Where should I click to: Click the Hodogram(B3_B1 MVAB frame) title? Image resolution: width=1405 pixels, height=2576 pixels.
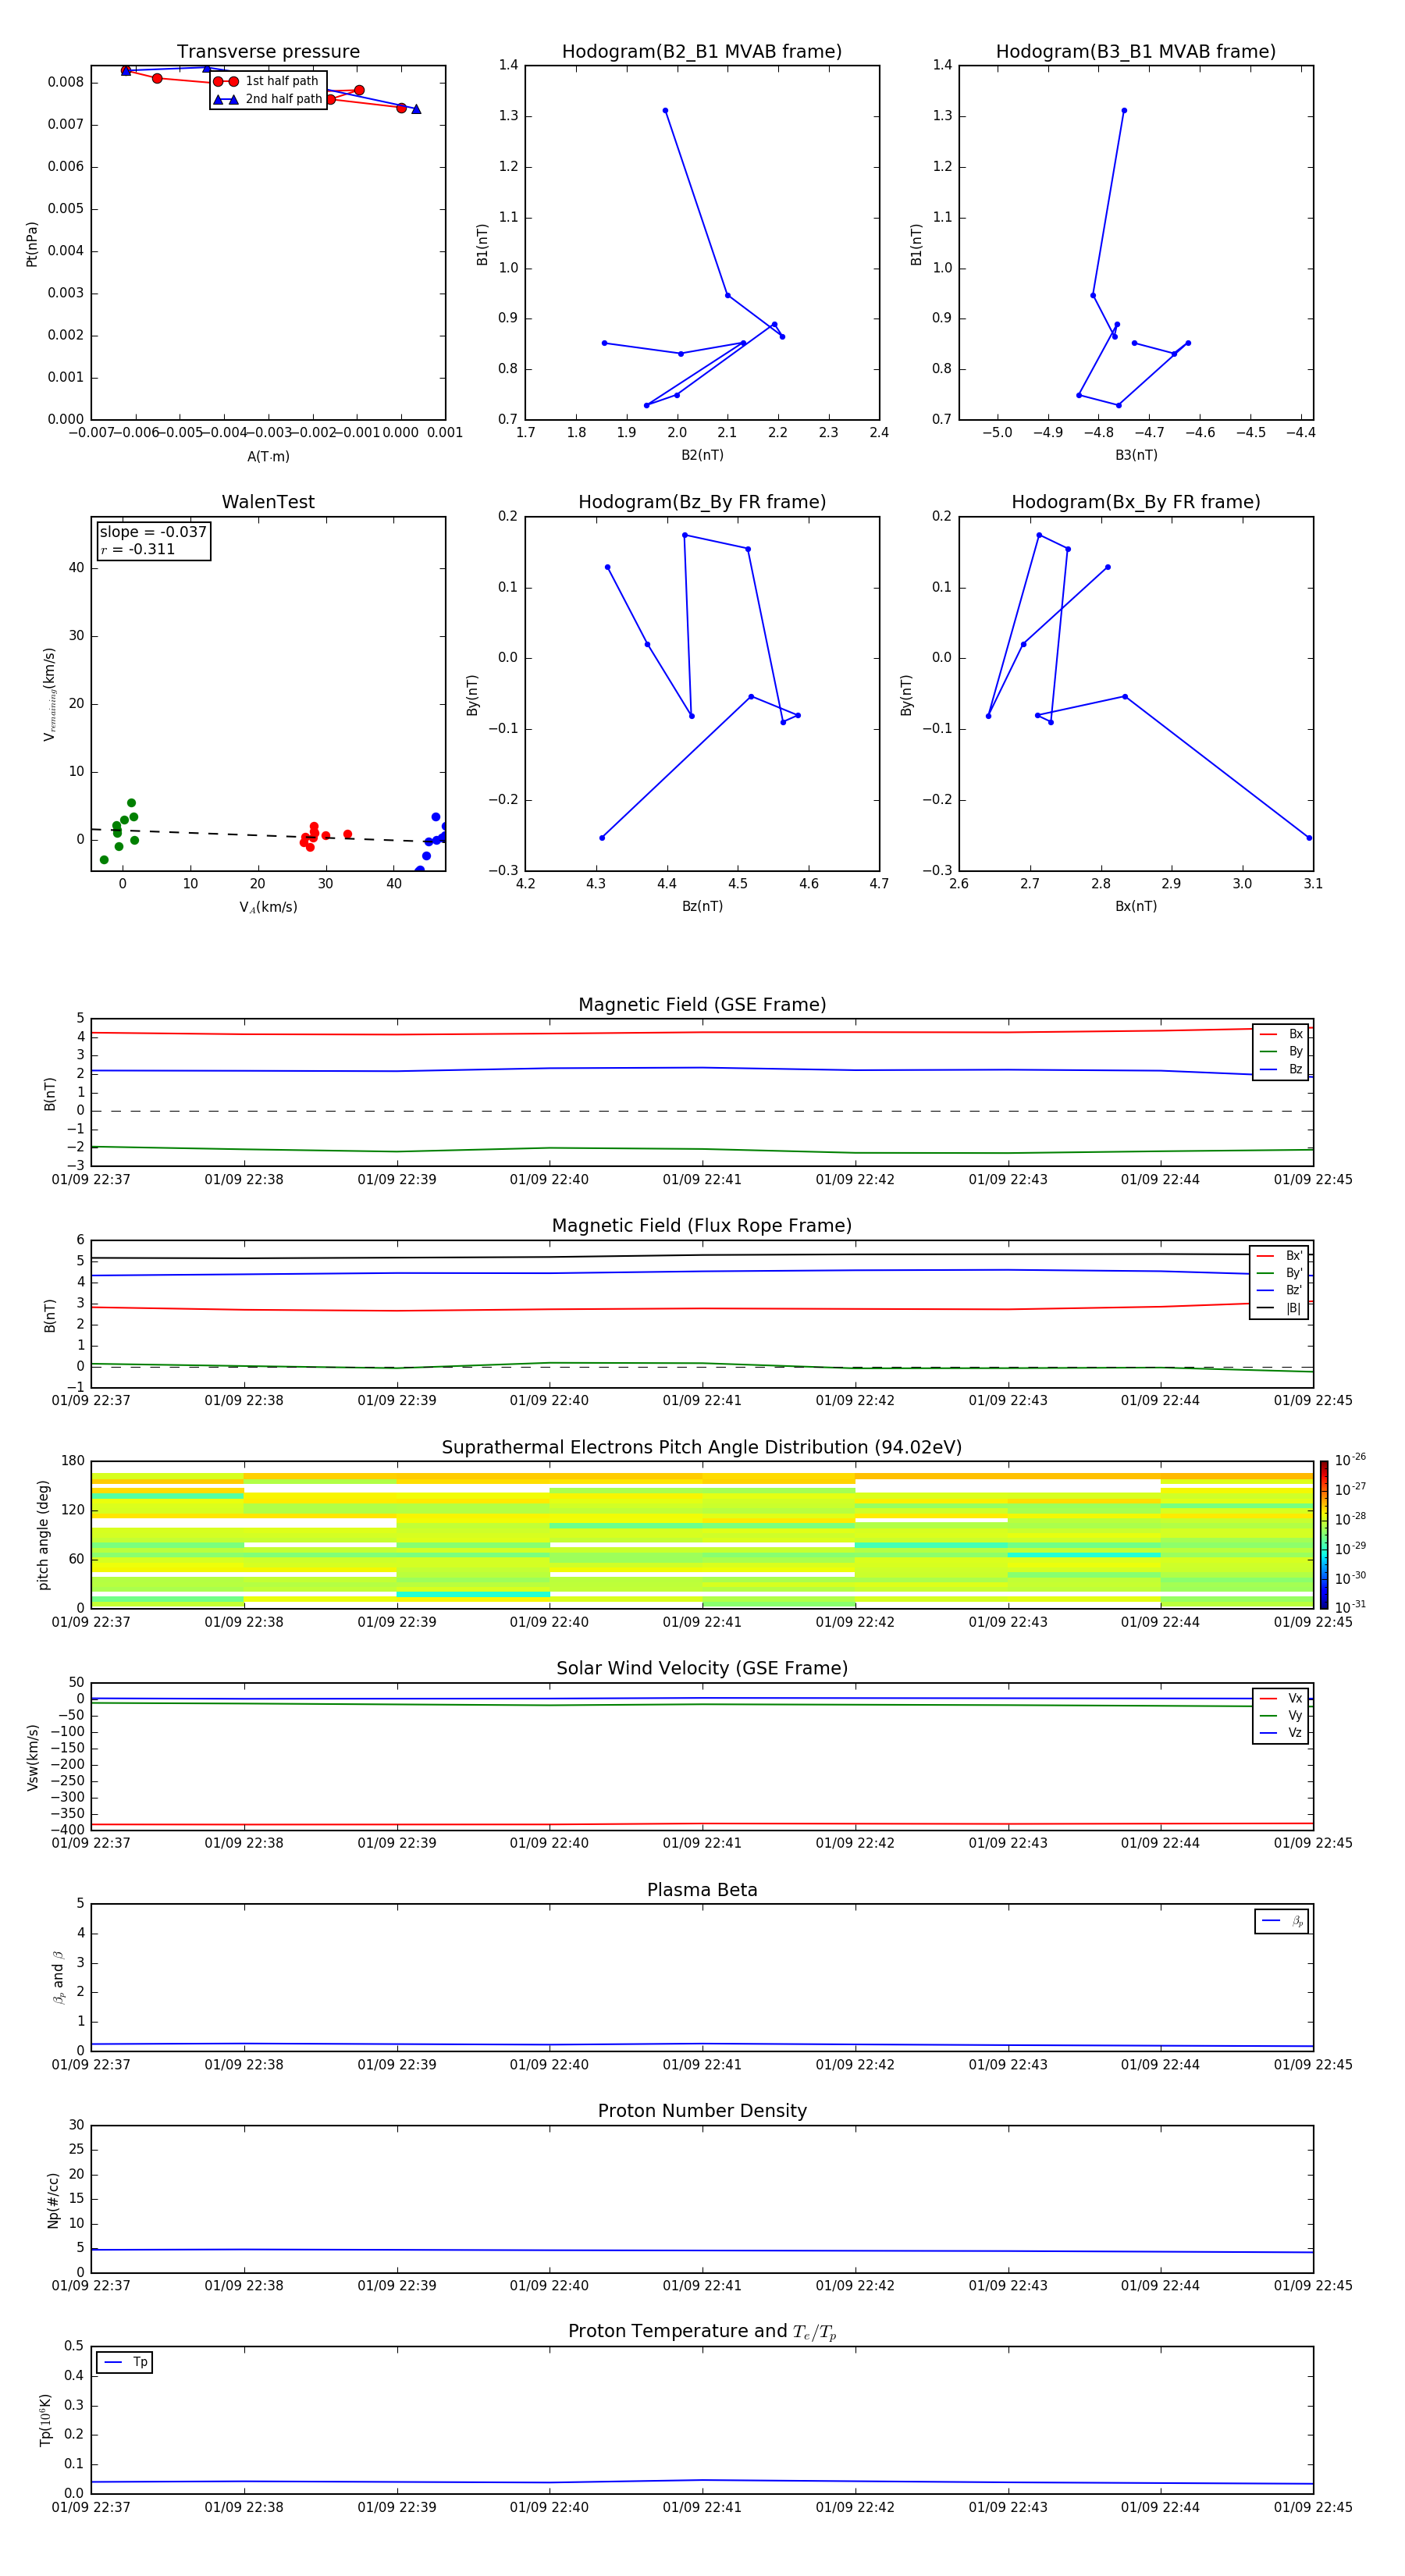pyautogui.click(x=1135, y=52)
